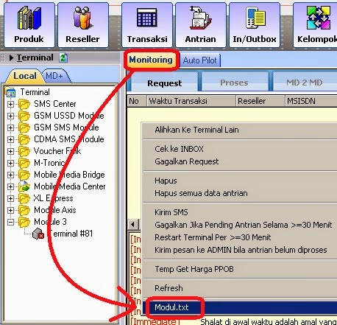Expand the SMS Center tree node

click(x=10, y=104)
